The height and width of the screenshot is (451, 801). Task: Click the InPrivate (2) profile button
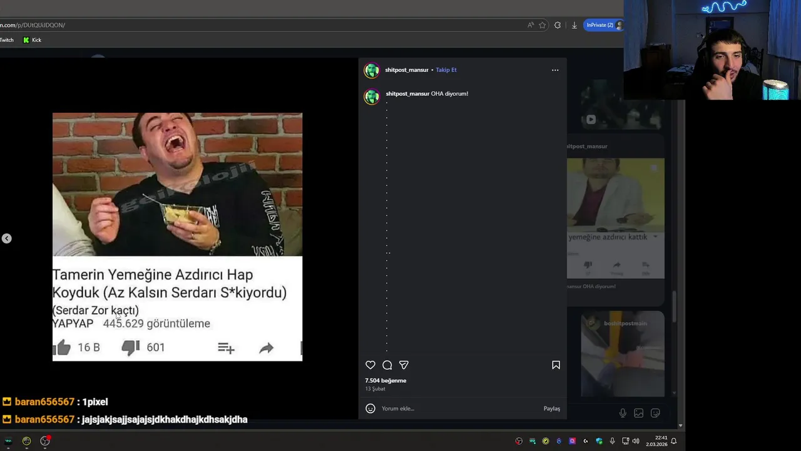[x=603, y=25]
